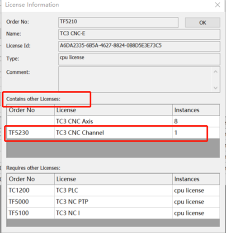The height and width of the screenshot is (233, 226).
Task: Select the TC3 CNC Axis row
Action: click(x=113, y=121)
